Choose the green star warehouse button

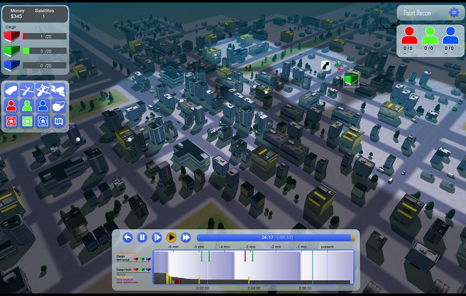[27, 121]
